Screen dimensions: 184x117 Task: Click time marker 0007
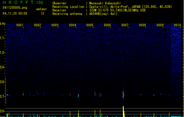pos(125,25)
